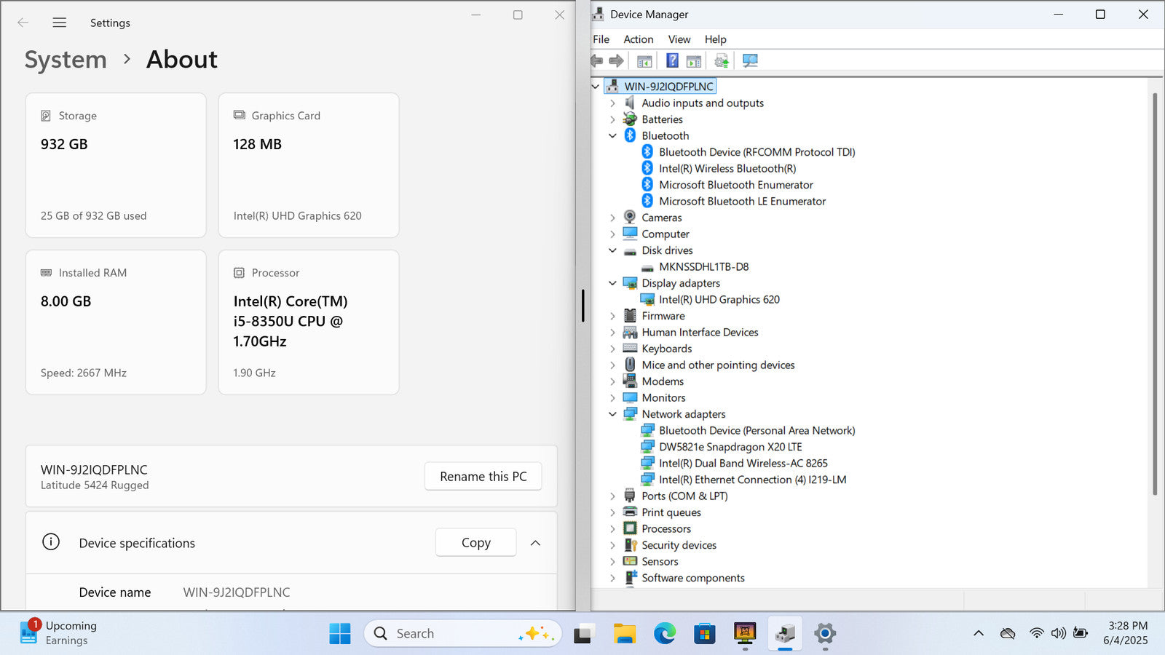
Task: Select the Cameras category icon
Action: 630,217
